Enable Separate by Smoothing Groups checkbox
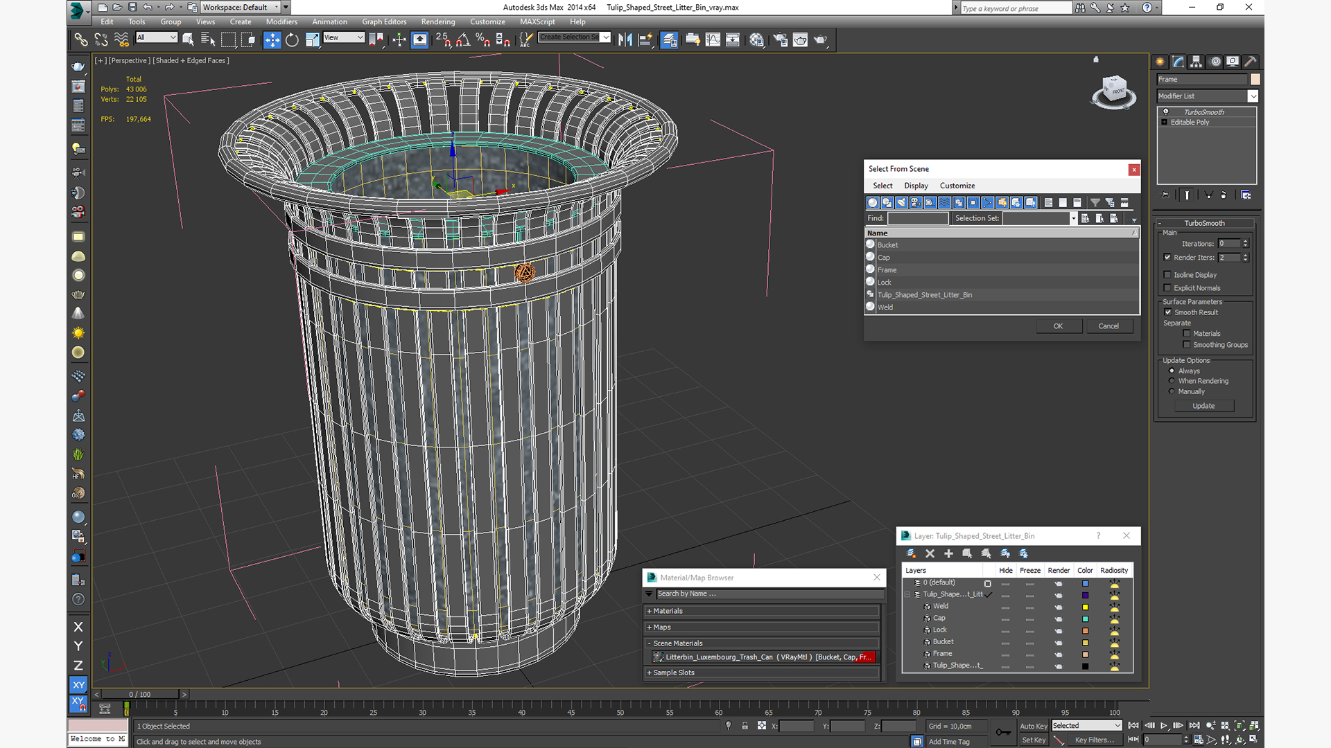The image size is (1331, 748). [x=1187, y=344]
